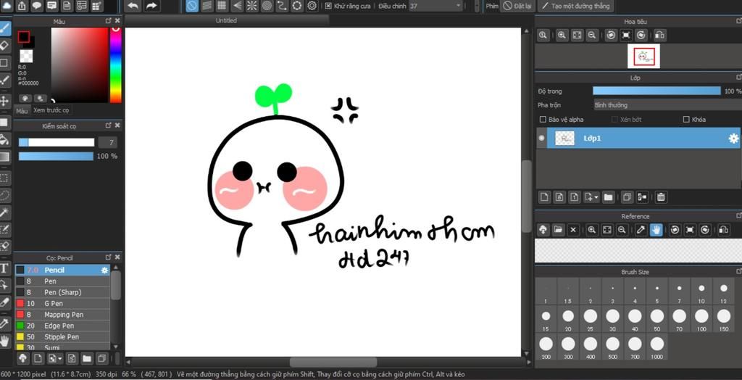The image size is (742, 380).
Task: Enable the Bảo vệ alpha checkbox
Action: (543, 120)
